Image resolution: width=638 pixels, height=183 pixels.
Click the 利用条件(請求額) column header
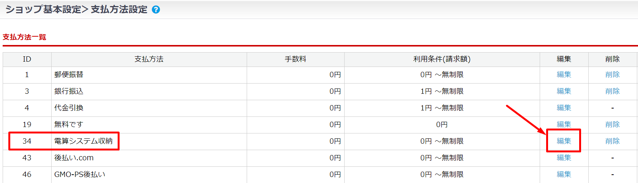[442, 59]
